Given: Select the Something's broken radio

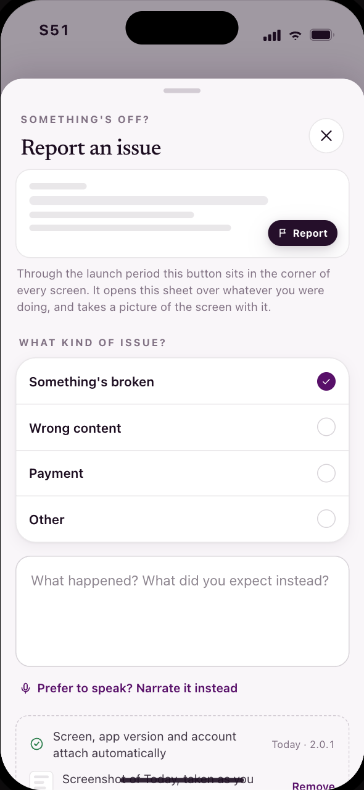Looking at the screenshot, I should tap(326, 381).
